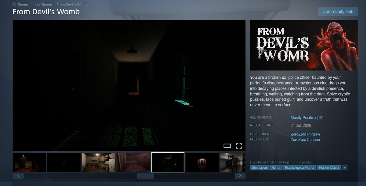The image size is (366, 186).
Task: Open the All Games breadcrumb link
Action: coord(20,5)
